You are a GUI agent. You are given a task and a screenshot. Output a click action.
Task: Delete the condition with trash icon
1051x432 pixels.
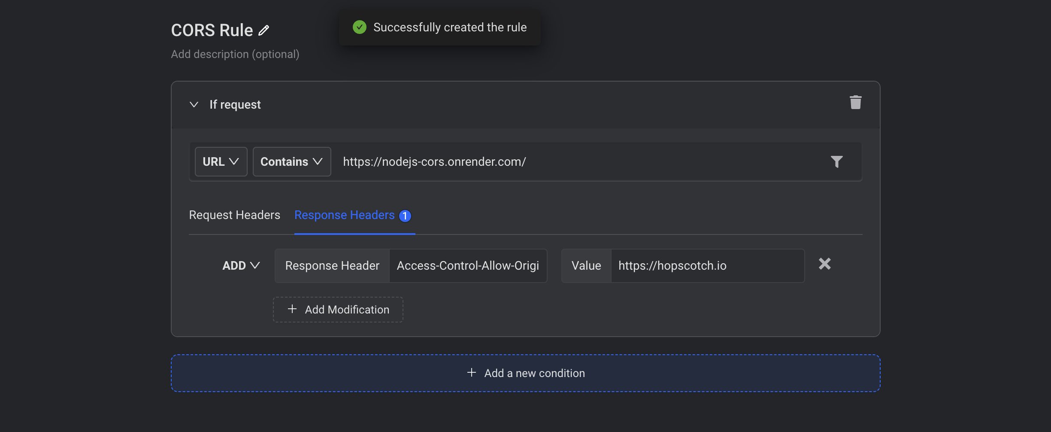tap(855, 103)
